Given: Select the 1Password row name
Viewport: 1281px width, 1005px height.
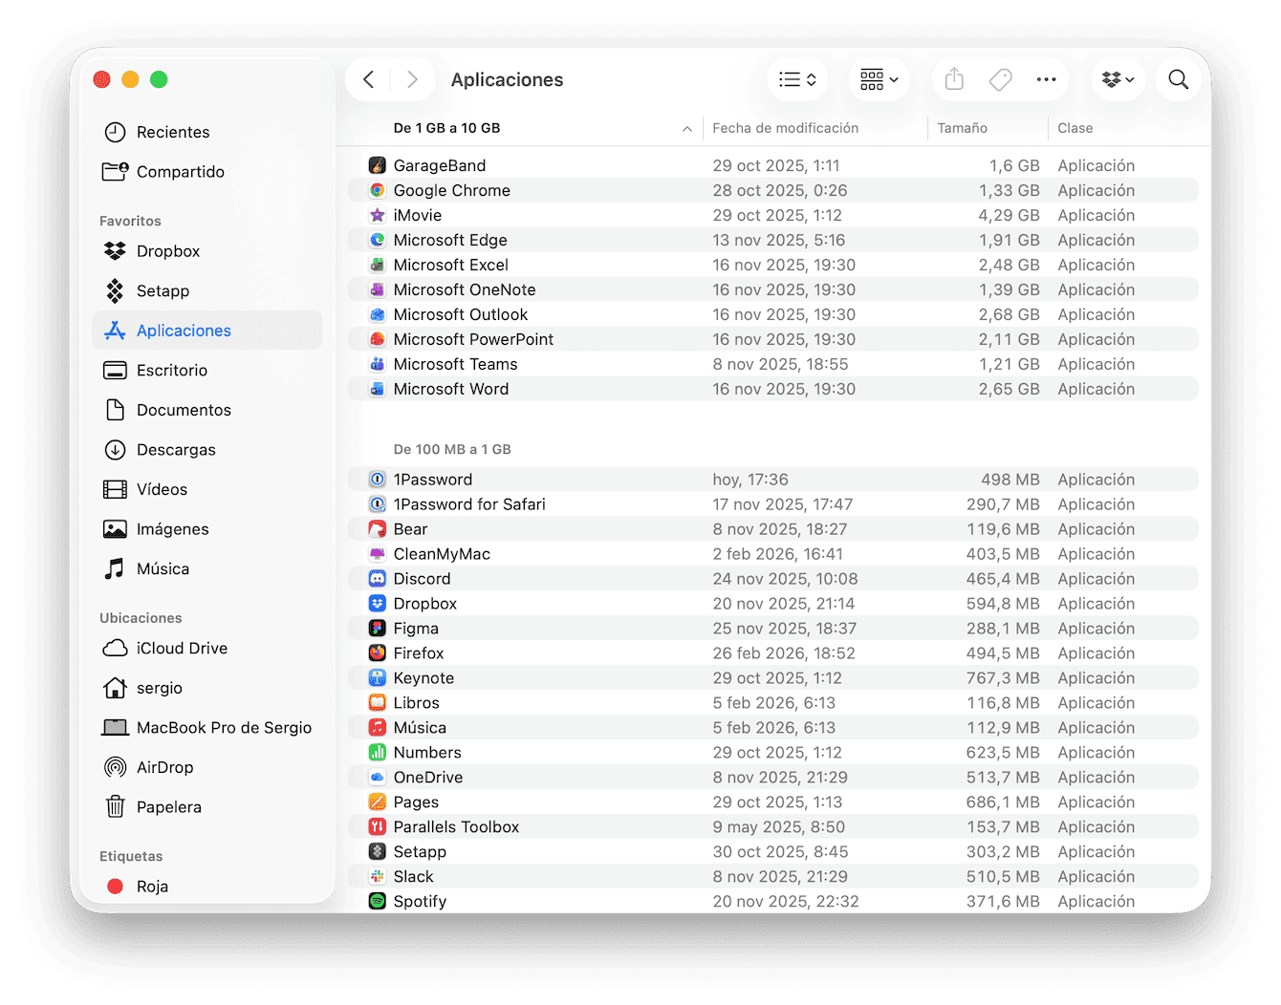Looking at the screenshot, I should coord(433,480).
